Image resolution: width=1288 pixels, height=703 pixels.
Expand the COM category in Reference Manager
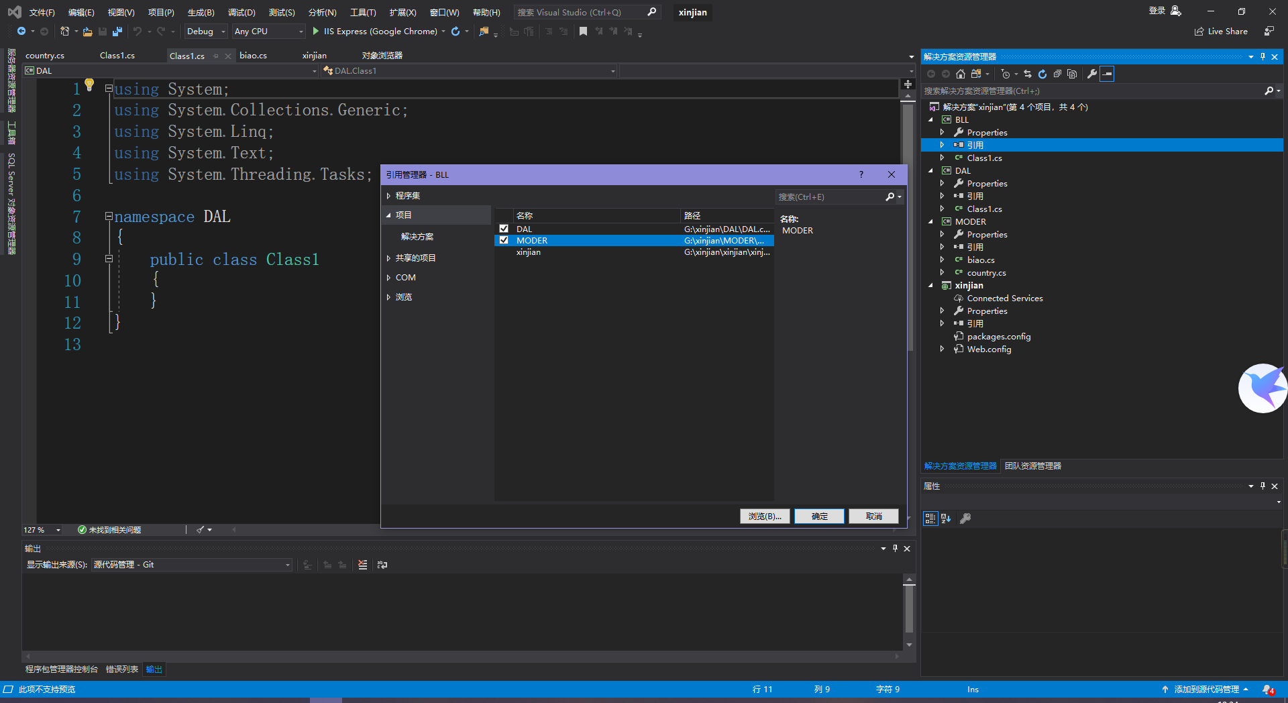pyautogui.click(x=388, y=278)
